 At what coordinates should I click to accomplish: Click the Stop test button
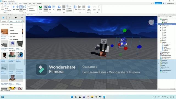pyautogui.click(x=84, y=8)
